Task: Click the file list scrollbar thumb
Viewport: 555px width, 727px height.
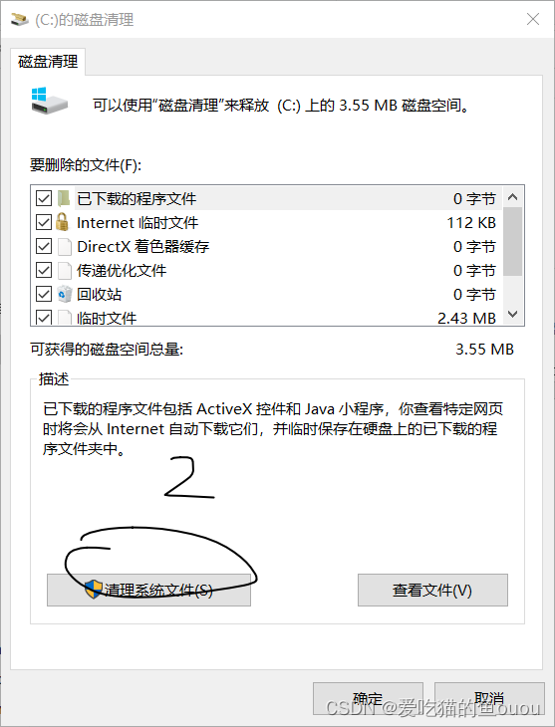Action: pos(513,242)
